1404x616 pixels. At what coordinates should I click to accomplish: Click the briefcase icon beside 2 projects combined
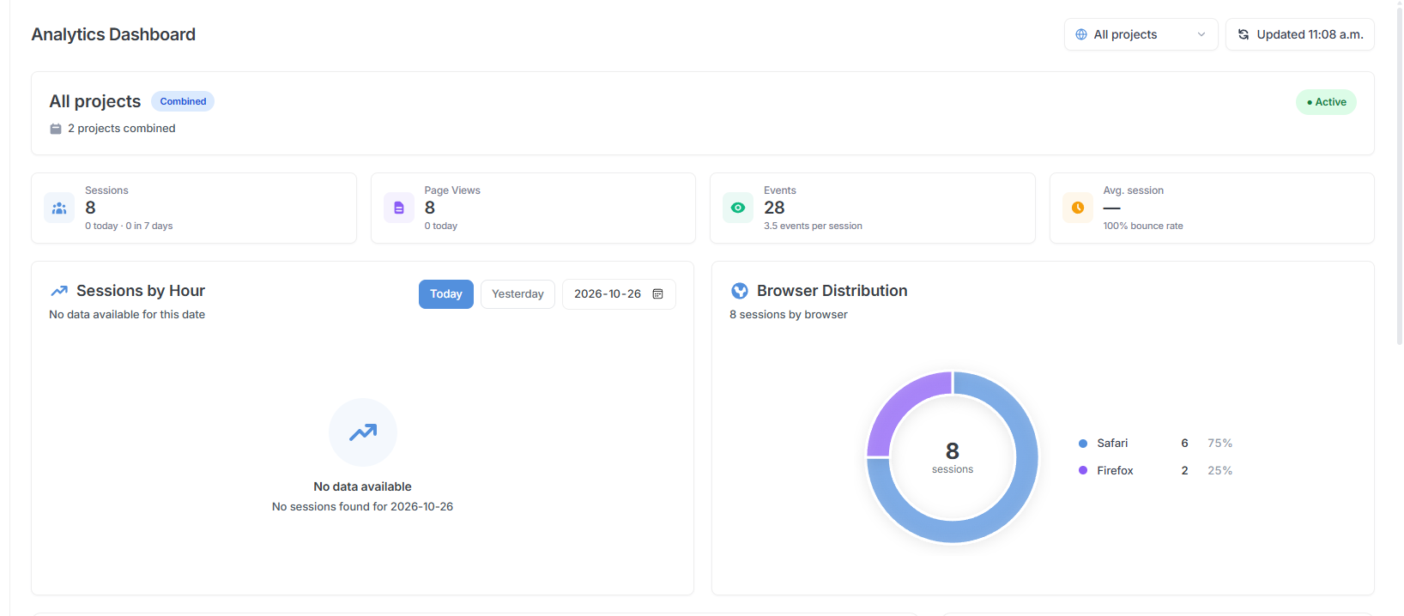(56, 129)
